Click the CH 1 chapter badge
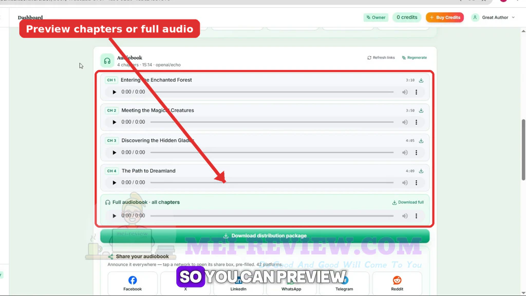This screenshot has height=296, width=526. pos(111,80)
